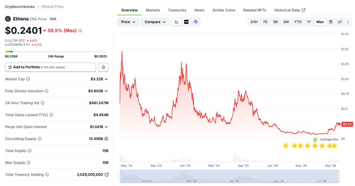Show info for Total Treasury Holding
Screen dimensions: 355x186
tap(47, 175)
